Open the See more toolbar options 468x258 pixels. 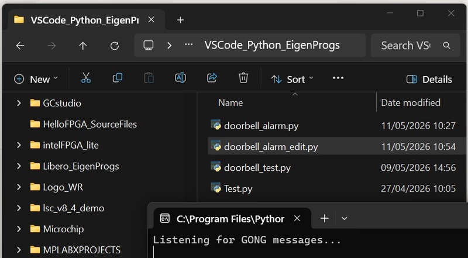tap(338, 78)
